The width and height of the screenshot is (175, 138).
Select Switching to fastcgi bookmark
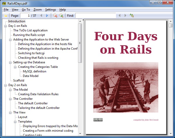click(x=31, y=53)
